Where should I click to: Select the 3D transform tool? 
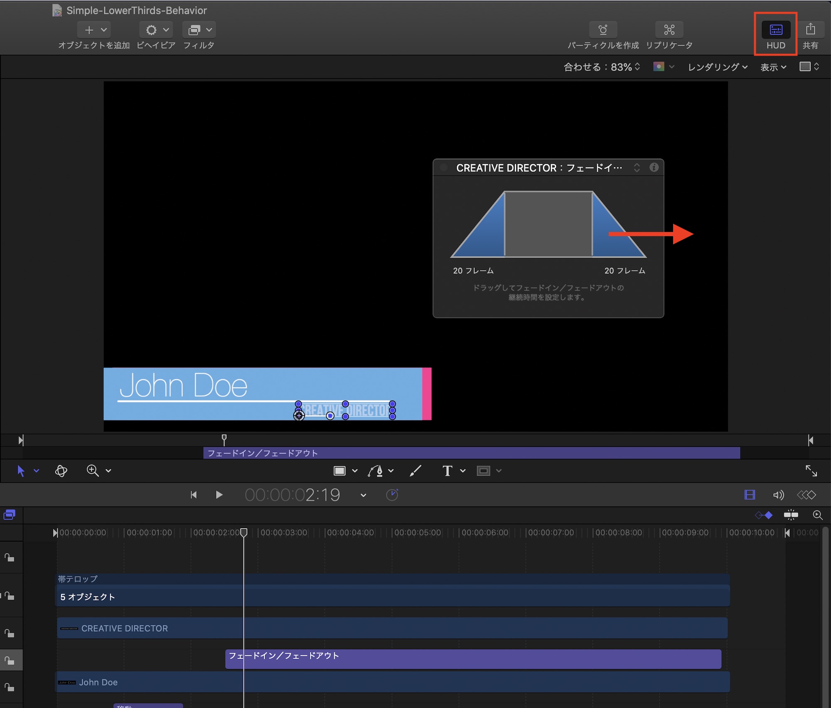(61, 471)
